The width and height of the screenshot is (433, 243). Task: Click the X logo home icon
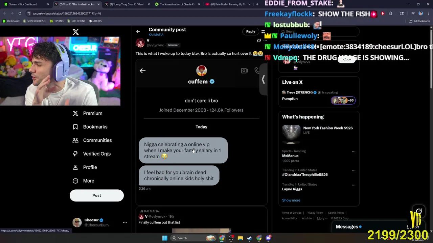[x=75, y=32]
